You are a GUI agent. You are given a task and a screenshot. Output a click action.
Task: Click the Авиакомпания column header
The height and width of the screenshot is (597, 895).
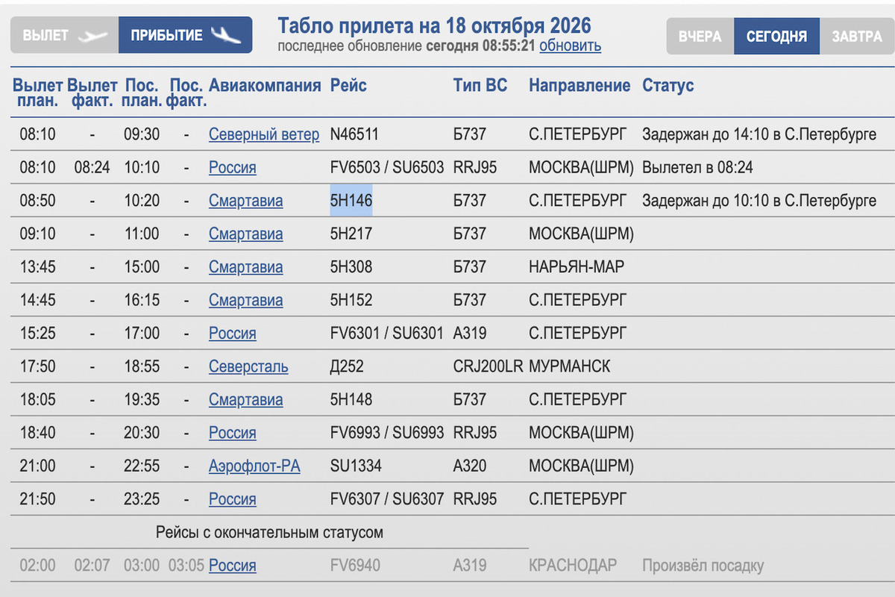click(265, 86)
